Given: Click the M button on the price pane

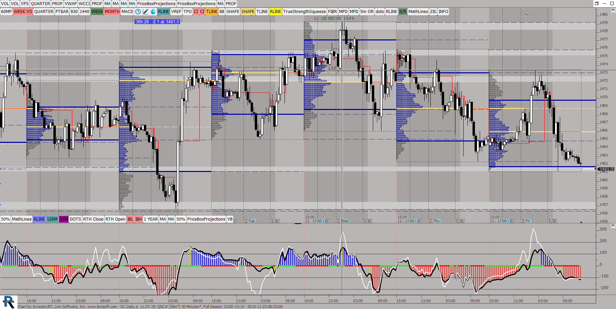Looking at the screenshot, I should point(613,10).
